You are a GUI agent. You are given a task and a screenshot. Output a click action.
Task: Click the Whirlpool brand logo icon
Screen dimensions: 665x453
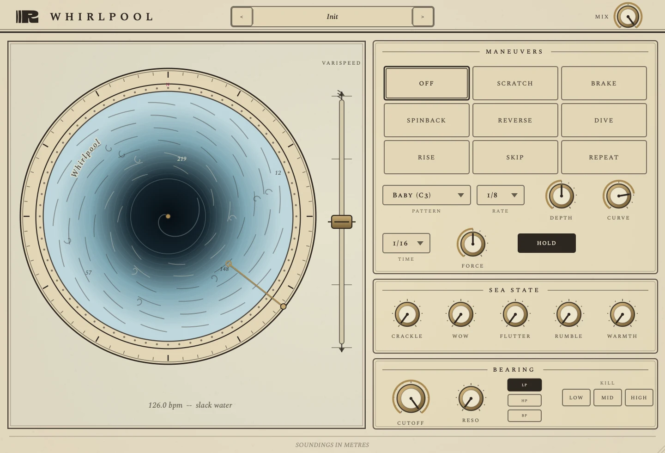coord(27,17)
